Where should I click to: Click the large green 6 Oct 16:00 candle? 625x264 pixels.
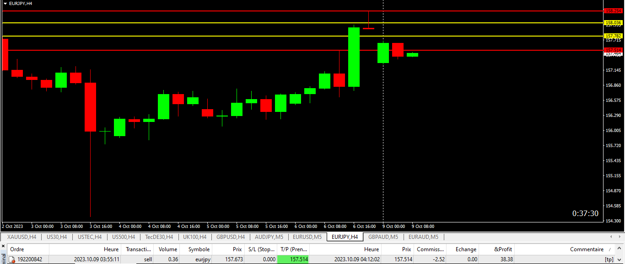[x=354, y=57]
